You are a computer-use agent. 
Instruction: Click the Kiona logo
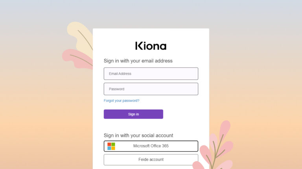click(x=151, y=46)
